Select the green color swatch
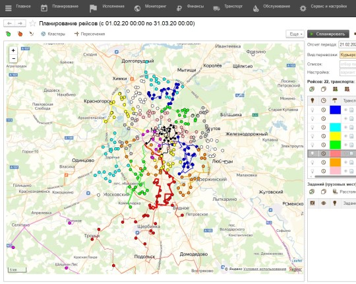 tap(335, 145)
